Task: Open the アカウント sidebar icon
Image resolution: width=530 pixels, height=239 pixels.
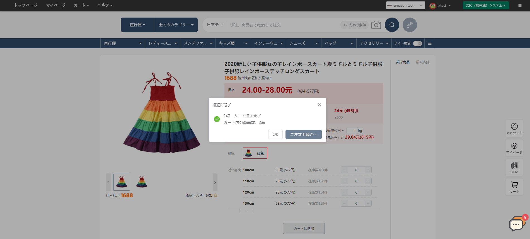Action: click(514, 128)
